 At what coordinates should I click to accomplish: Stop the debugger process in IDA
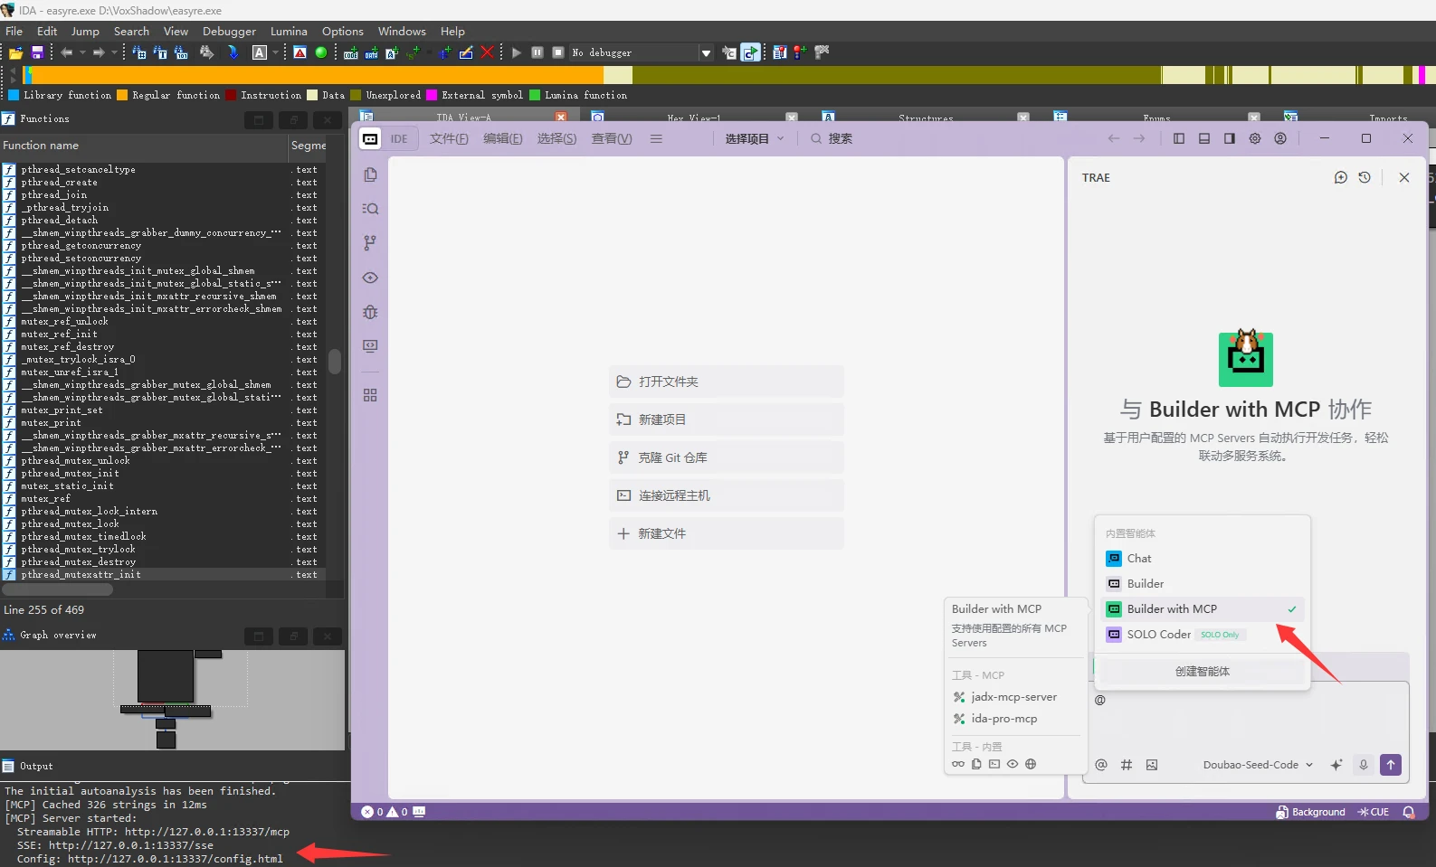tap(558, 52)
